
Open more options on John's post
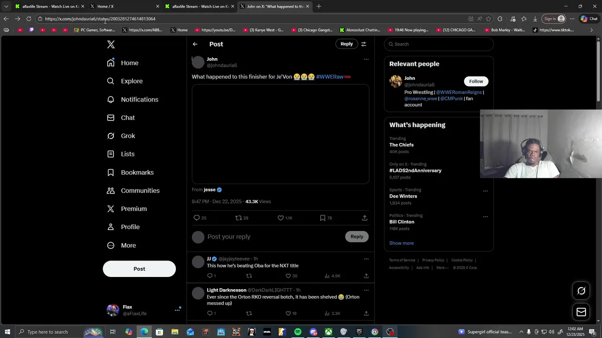366,59
